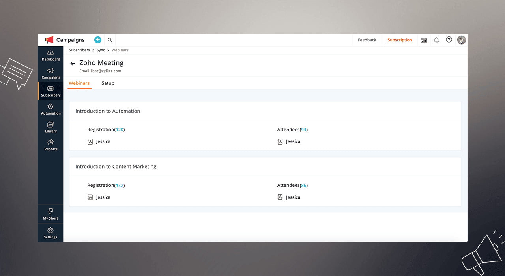Click Jessica name under Registration(120)
The image size is (505, 276).
103,141
